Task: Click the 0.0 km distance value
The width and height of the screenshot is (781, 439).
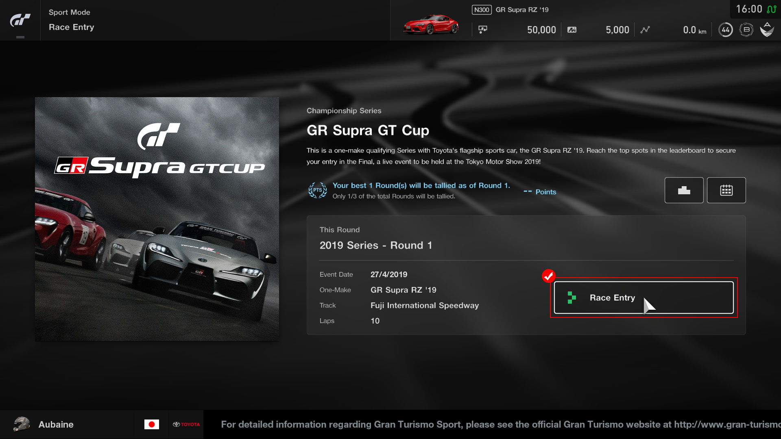Action: click(x=695, y=30)
